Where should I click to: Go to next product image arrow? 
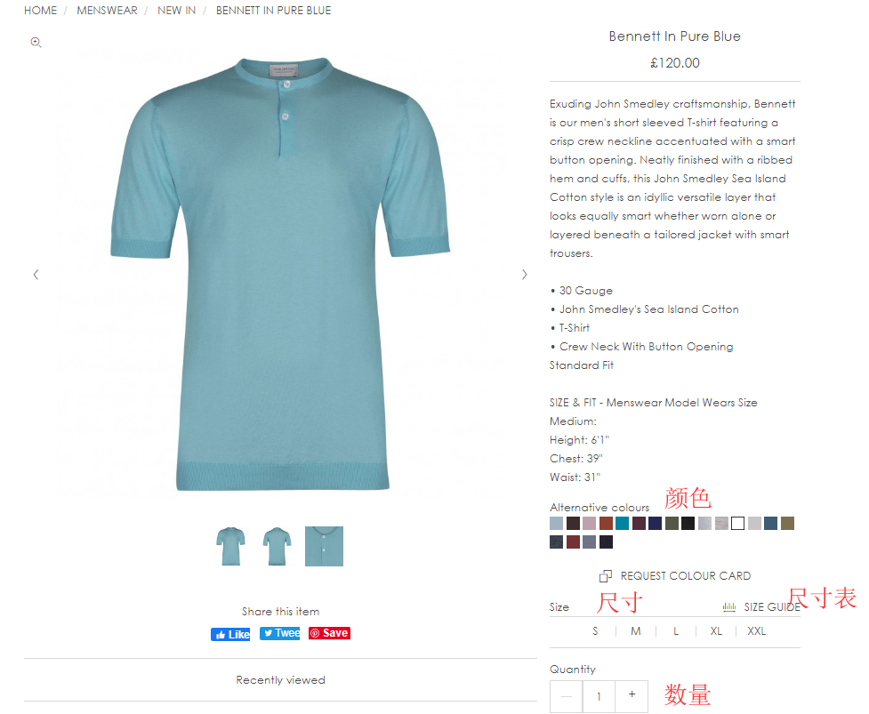pyautogui.click(x=524, y=275)
